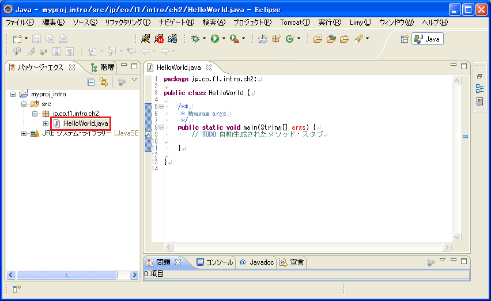Close the HelloWorld.java editor tab

209,67
